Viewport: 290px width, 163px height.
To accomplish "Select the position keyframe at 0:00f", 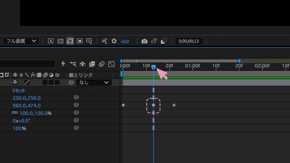I will (123, 105).
